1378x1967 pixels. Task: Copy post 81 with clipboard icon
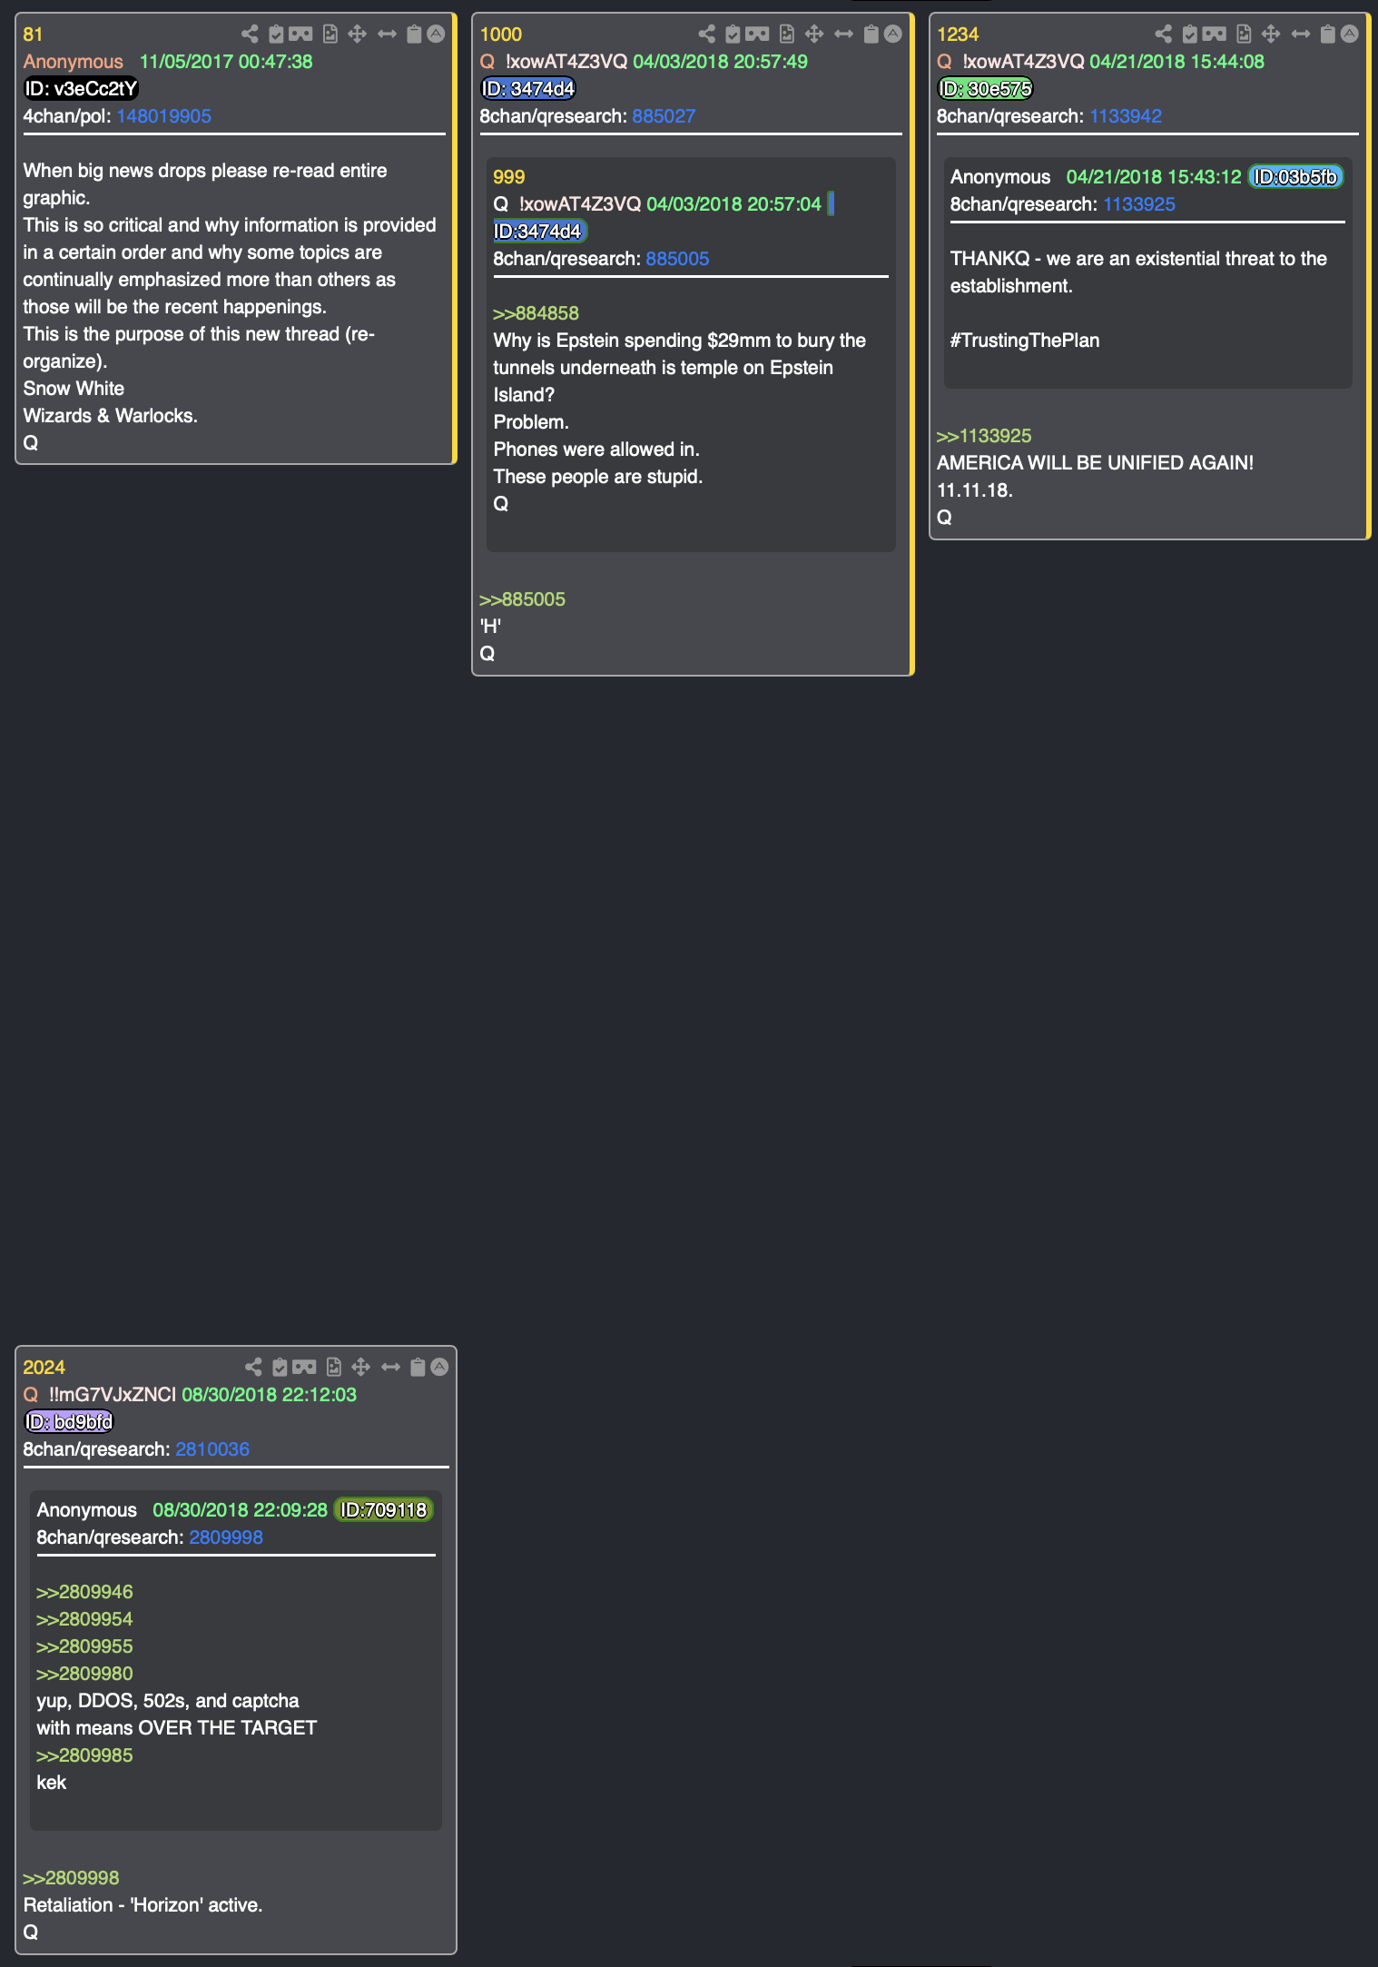414,35
